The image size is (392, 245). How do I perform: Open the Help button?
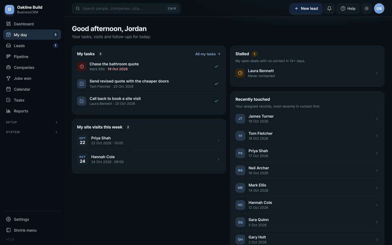(348, 8)
